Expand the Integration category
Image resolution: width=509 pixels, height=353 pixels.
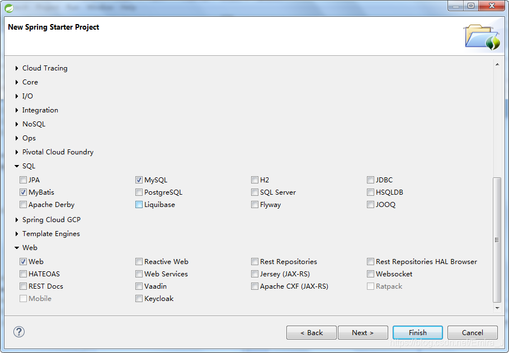[17, 110]
